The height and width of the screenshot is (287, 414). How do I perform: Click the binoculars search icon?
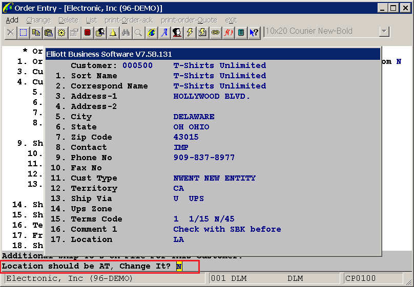tap(126, 33)
